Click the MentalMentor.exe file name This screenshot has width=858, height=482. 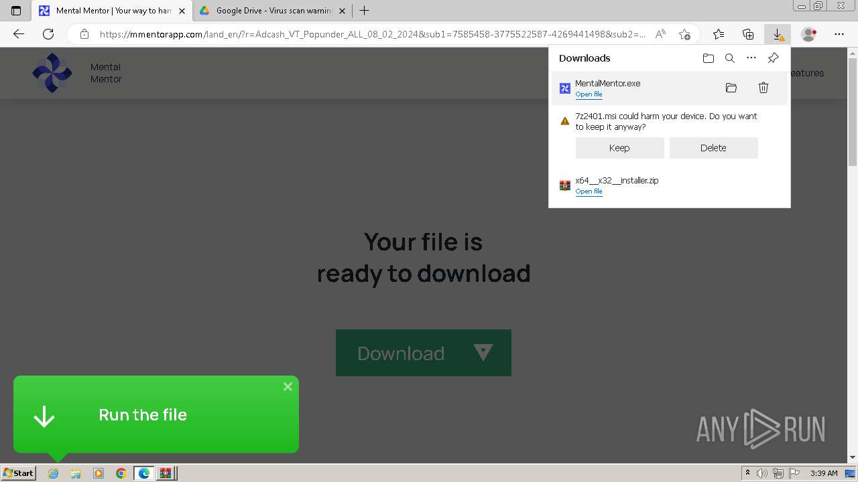(607, 83)
